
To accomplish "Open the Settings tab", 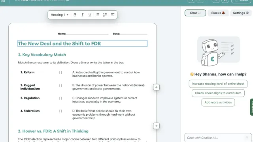I will tap(241, 13).
